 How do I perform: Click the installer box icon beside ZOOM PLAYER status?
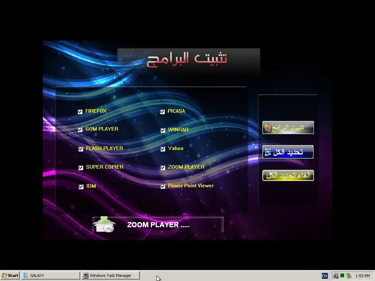tap(104, 224)
